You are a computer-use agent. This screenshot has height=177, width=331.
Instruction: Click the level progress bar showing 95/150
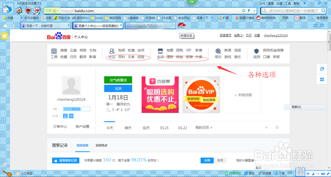tap(76, 109)
